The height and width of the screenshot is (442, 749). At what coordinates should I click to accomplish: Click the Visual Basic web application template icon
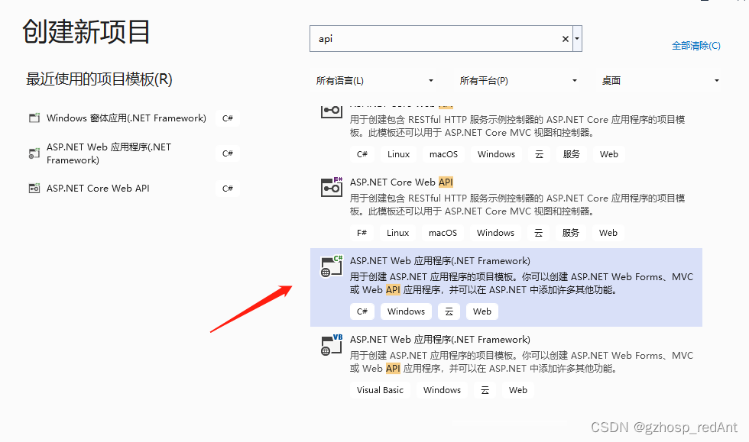point(331,344)
